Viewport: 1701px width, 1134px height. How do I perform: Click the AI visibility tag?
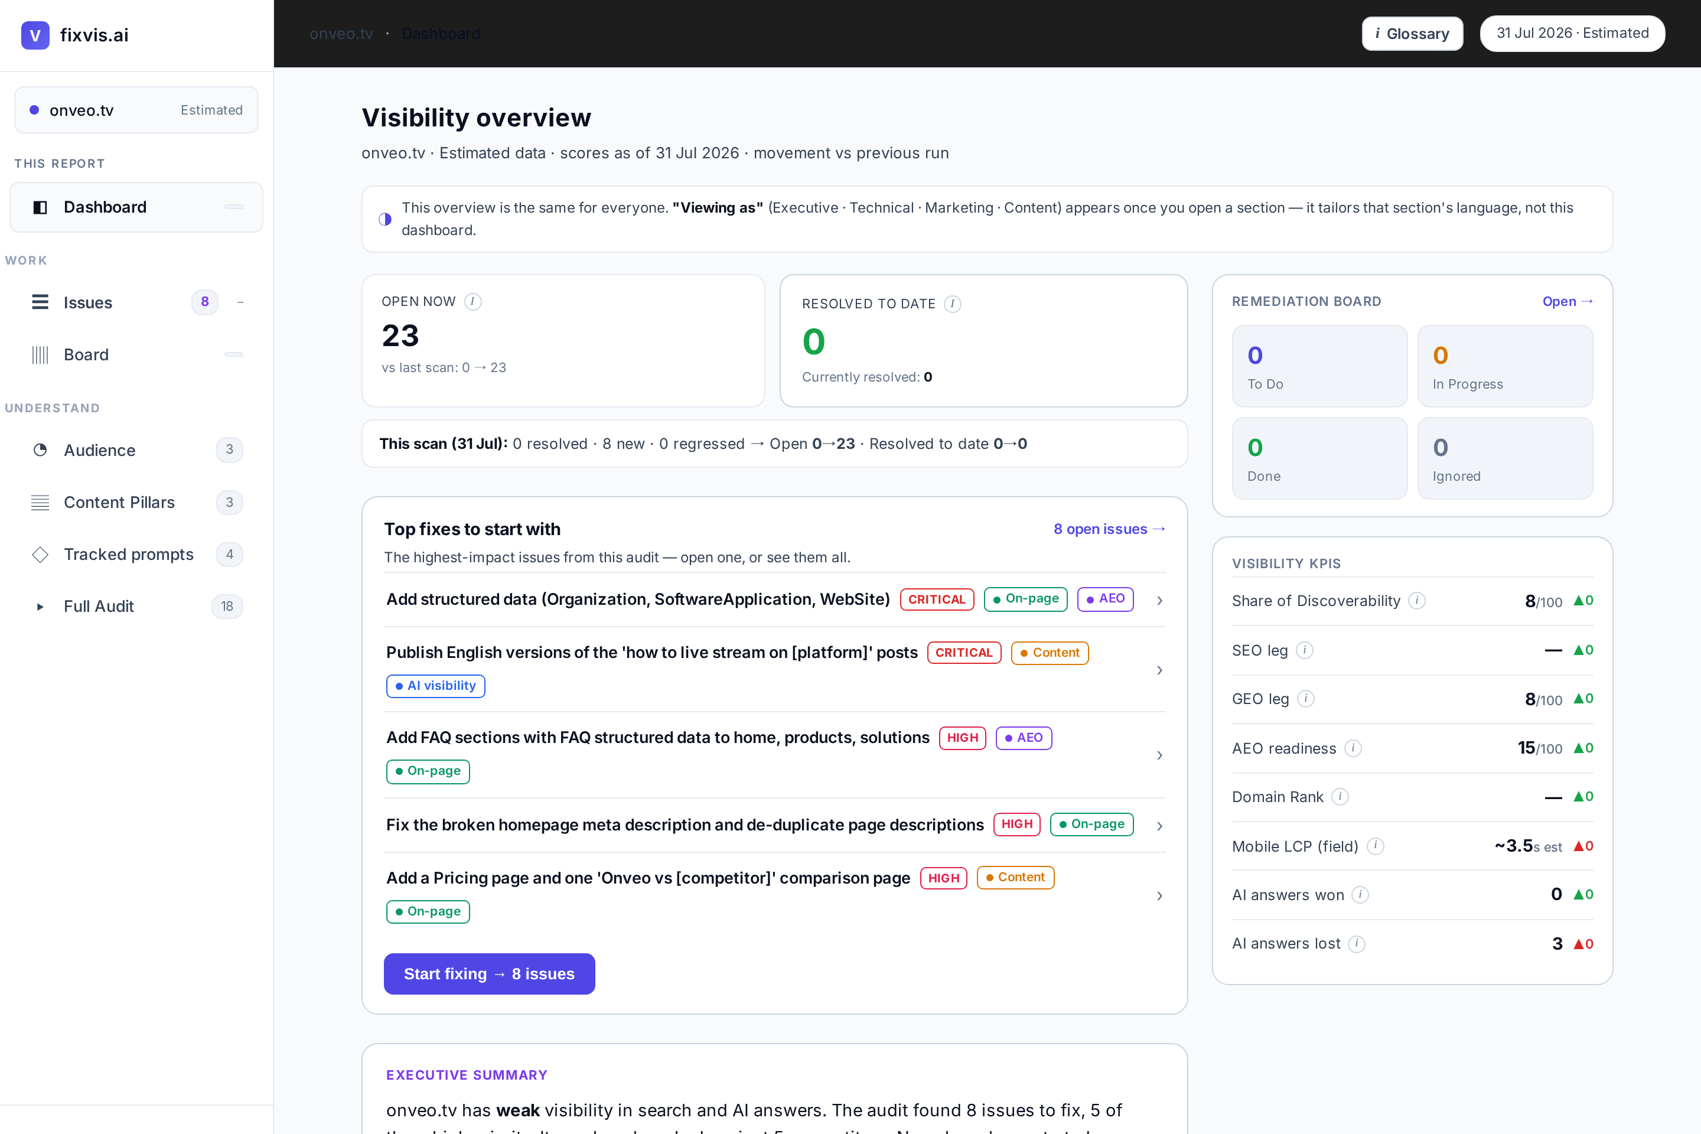(x=435, y=686)
